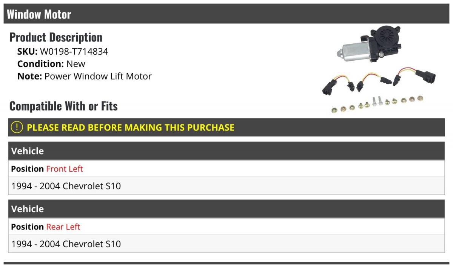Click the Power Window Lift Motor note
Image resolution: width=453 pixels, height=268 pixels.
(x=98, y=76)
